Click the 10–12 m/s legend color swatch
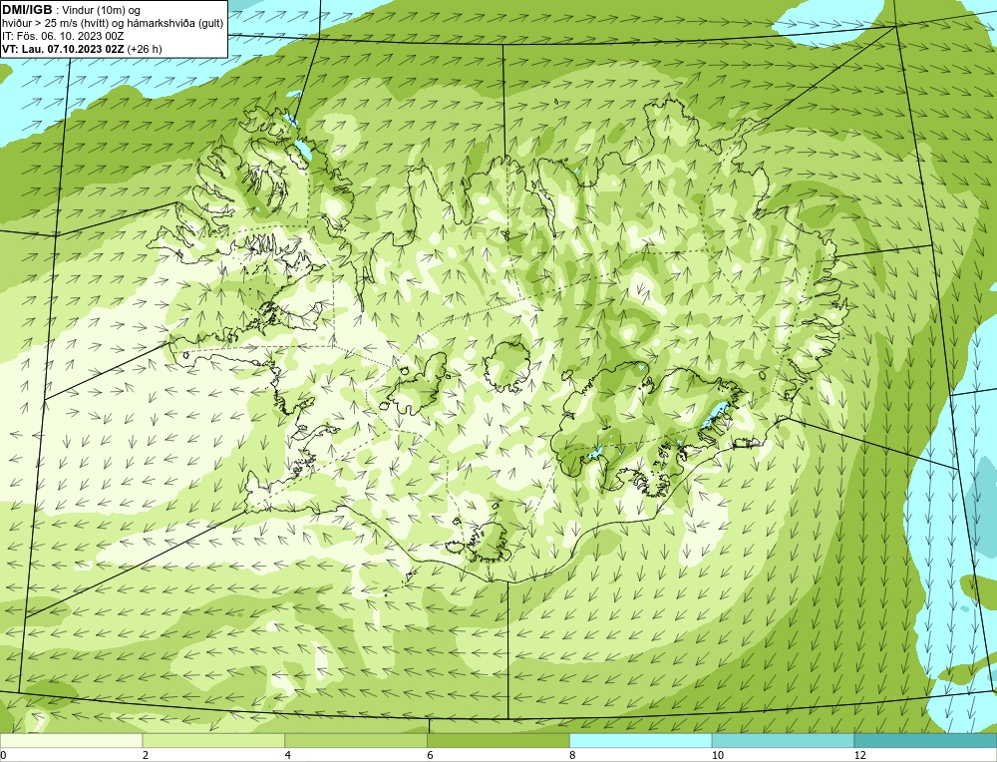This screenshot has width=997, height=762. 784,741
